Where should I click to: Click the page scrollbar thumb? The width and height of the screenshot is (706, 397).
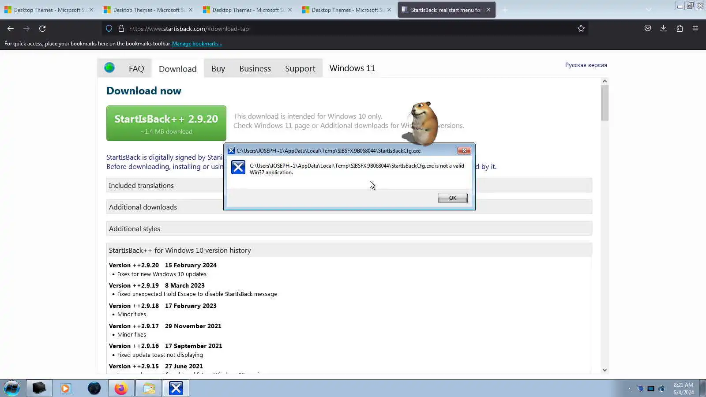pyautogui.click(x=605, y=103)
